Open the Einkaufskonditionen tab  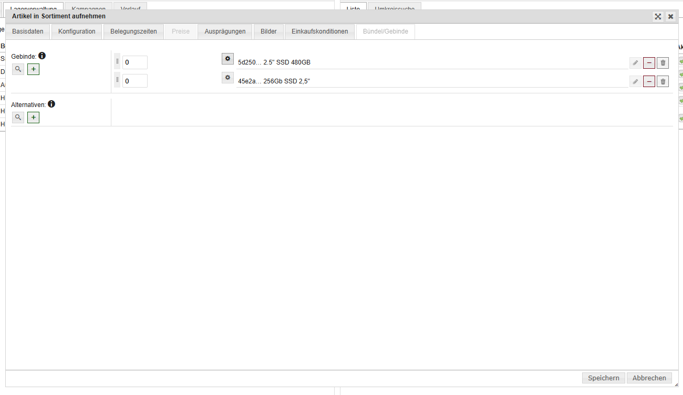click(x=319, y=31)
